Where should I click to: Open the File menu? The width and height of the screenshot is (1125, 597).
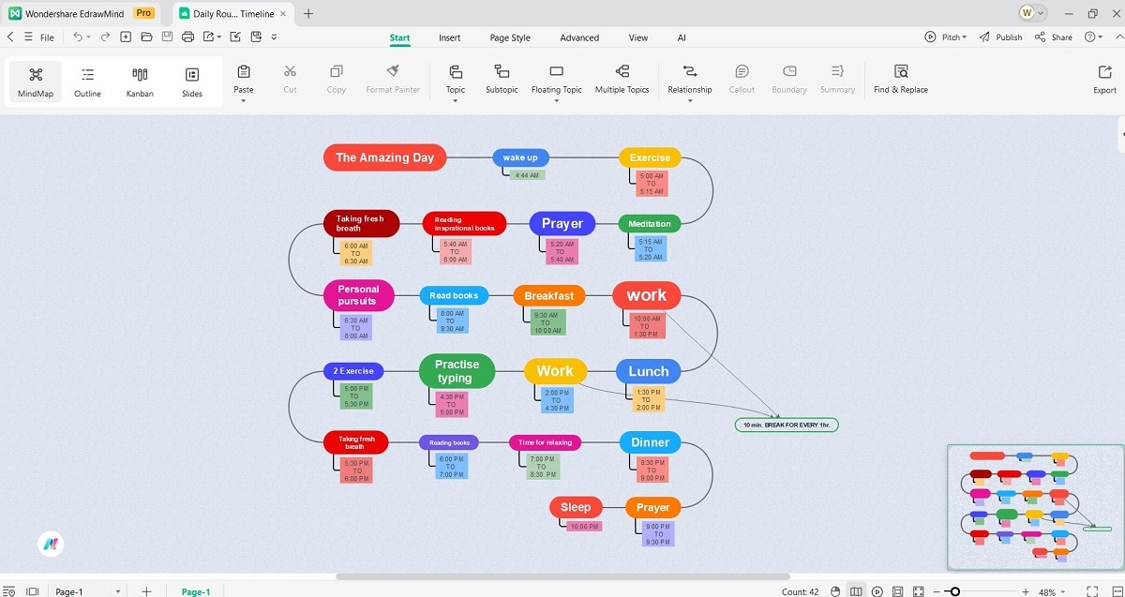[47, 37]
